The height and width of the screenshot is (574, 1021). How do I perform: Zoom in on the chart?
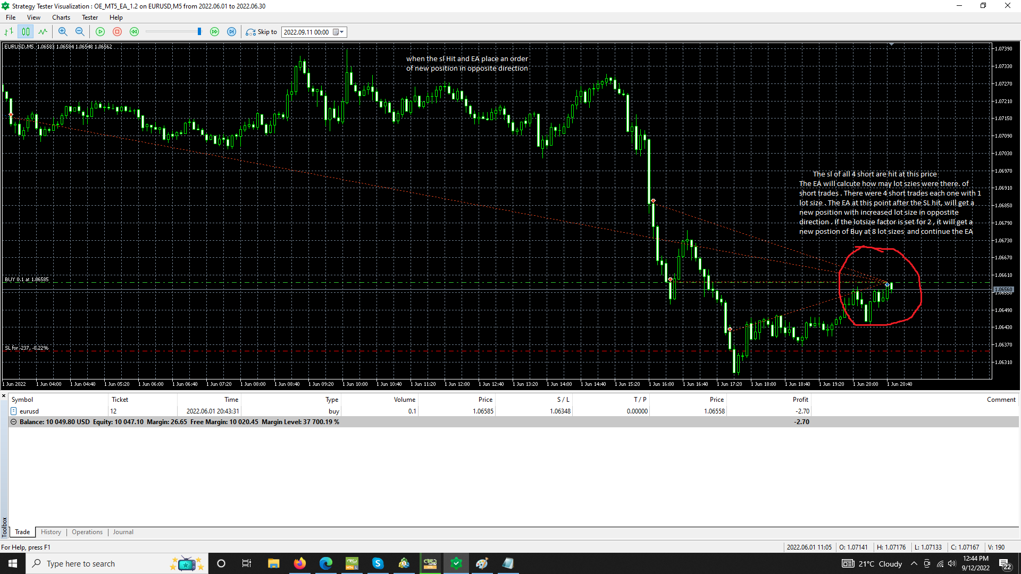pos(63,31)
